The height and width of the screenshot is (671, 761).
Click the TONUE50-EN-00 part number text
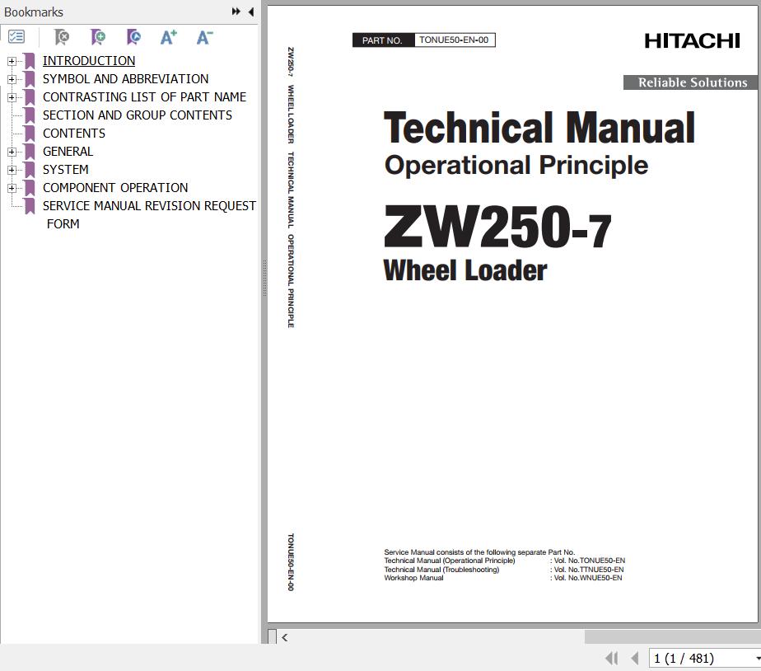pyautogui.click(x=454, y=40)
